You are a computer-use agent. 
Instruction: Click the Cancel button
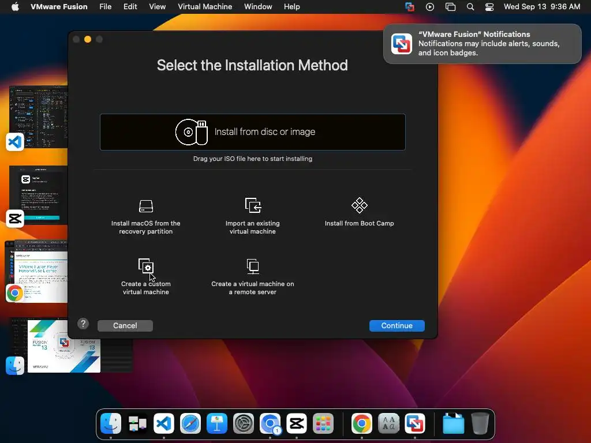125,326
